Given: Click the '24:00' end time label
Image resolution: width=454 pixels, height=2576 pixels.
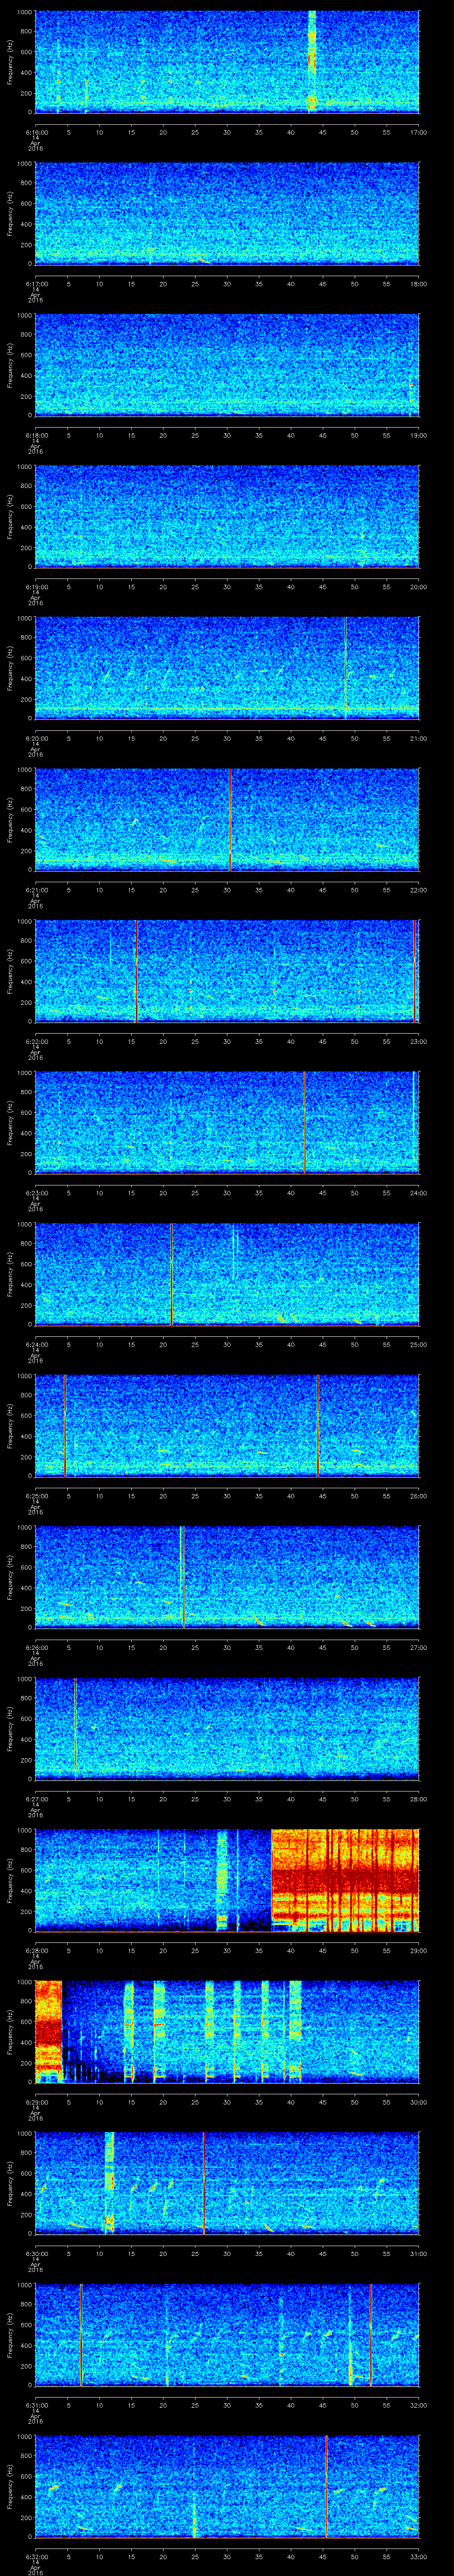Looking at the screenshot, I should [418, 1193].
